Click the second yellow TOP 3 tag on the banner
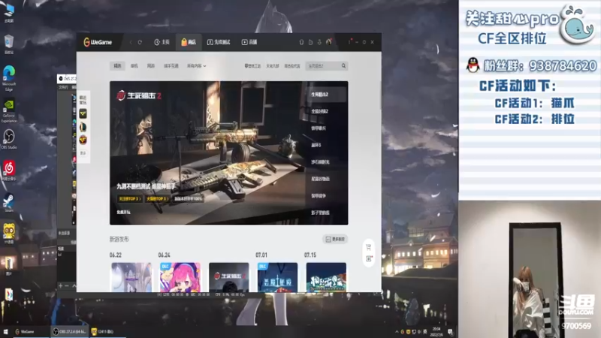This screenshot has height=338, width=601. (x=157, y=198)
